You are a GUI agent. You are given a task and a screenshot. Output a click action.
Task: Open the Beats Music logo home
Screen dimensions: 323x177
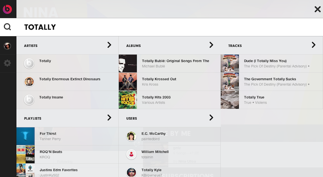7,9
